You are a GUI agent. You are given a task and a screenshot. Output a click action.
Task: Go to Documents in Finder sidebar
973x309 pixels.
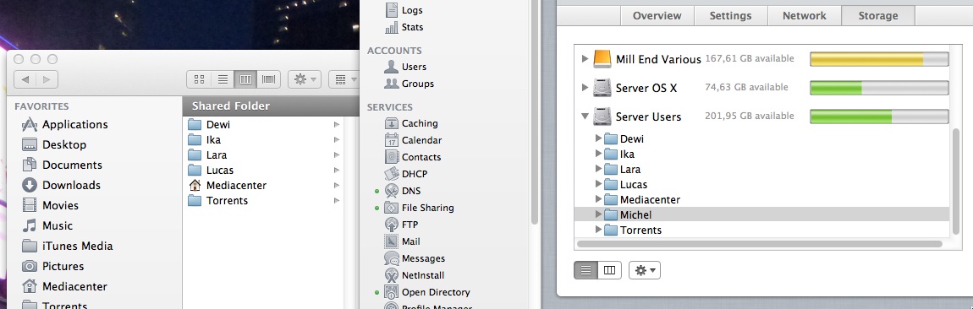pos(62,165)
